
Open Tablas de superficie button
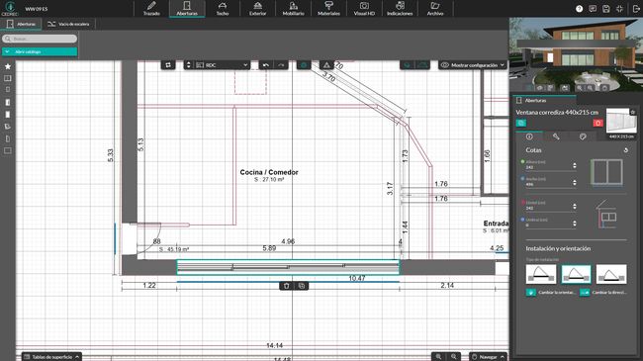pyautogui.click(x=51, y=357)
